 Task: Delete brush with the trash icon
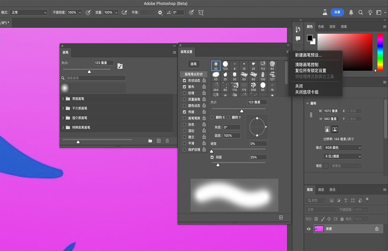167,141
